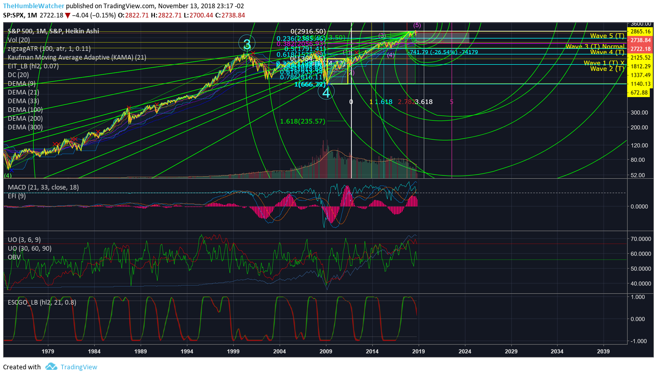Click the 1.618(235.57) Fibonacci extension label

[x=303, y=121]
